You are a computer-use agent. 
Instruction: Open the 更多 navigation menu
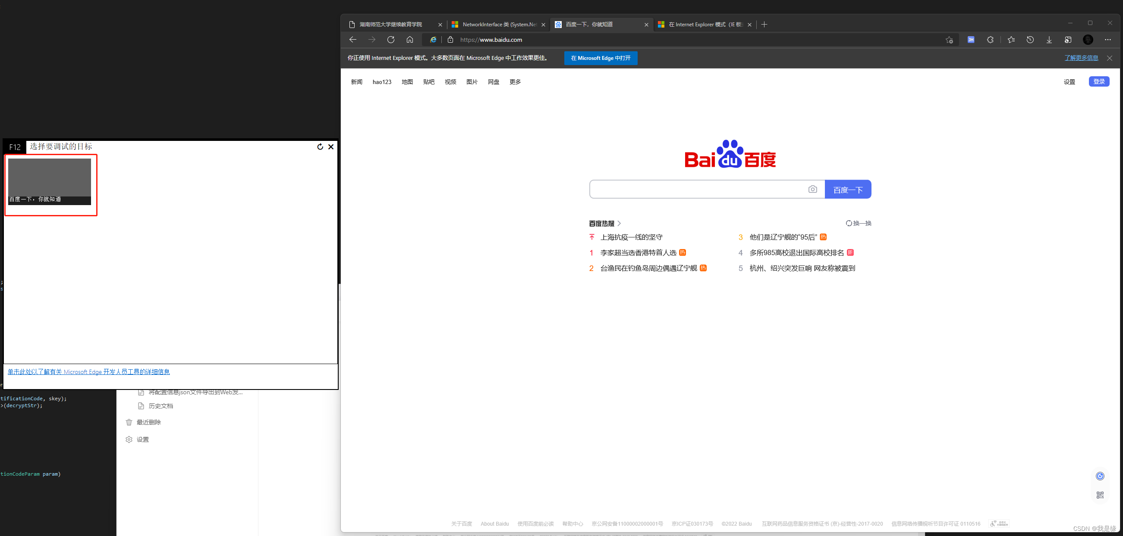pos(515,82)
